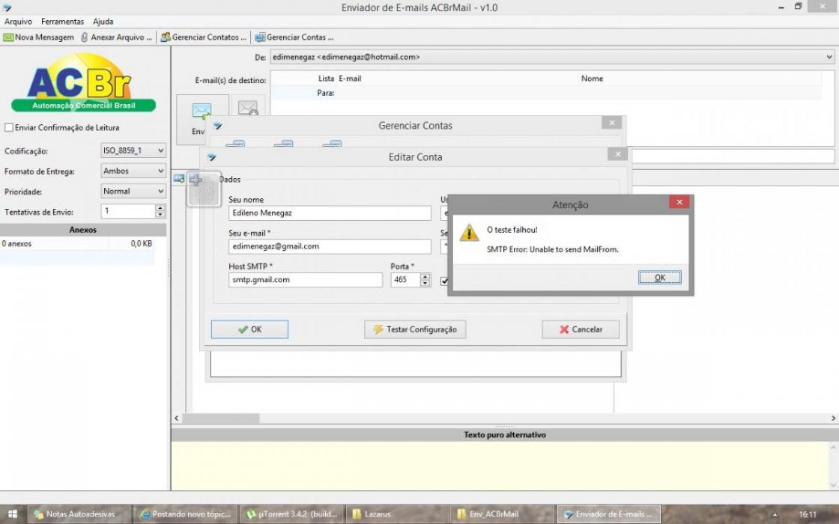Increase the Porta value

point(425,276)
